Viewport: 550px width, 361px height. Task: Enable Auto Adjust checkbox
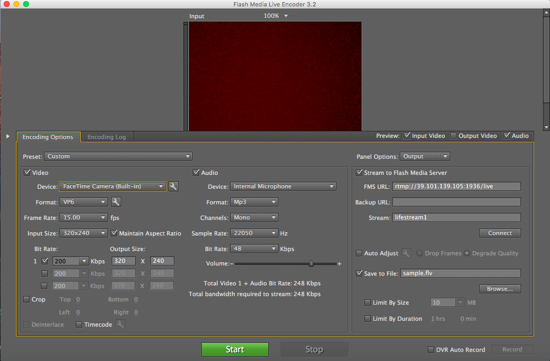coord(359,253)
